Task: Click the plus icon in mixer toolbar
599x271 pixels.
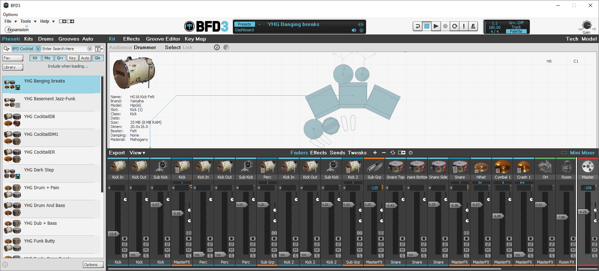Action: click(x=375, y=153)
